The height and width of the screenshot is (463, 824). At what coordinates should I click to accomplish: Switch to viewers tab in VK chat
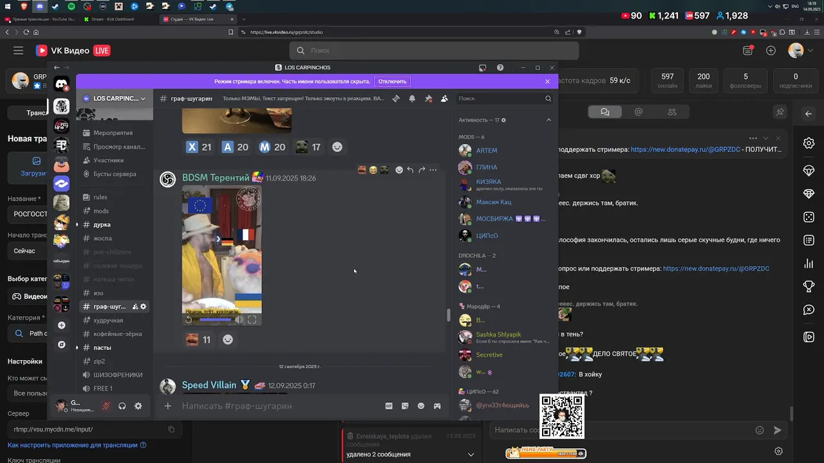point(672,112)
